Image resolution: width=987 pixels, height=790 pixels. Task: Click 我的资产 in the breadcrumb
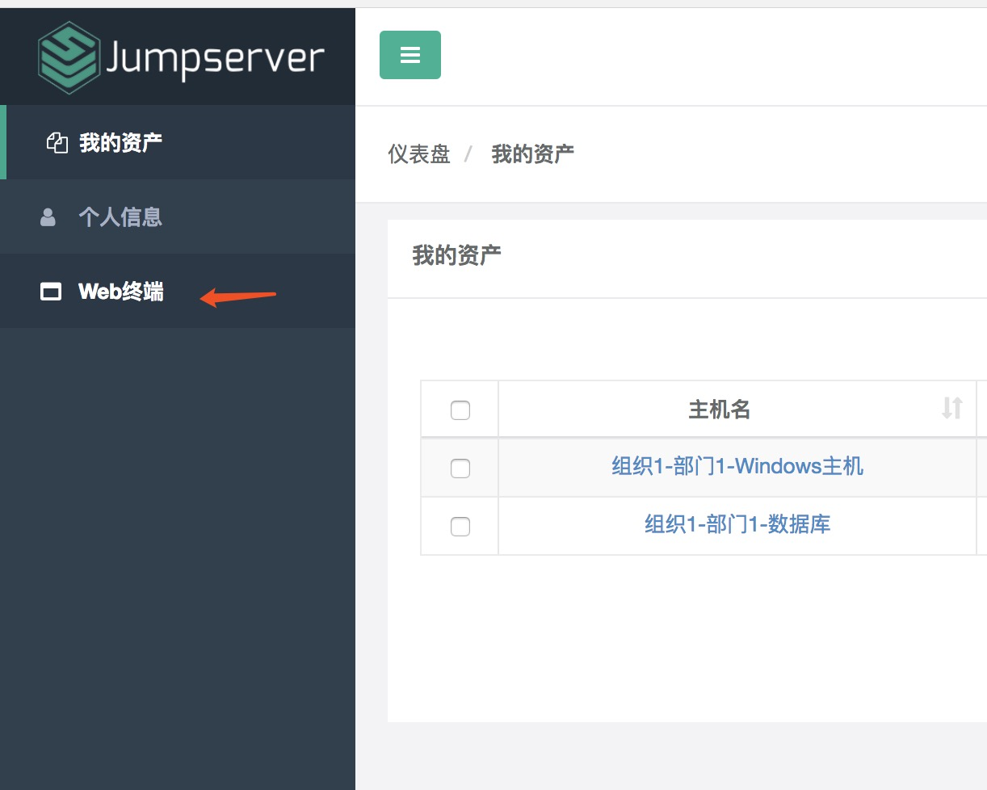pyautogui.click(x=533, y=153)
